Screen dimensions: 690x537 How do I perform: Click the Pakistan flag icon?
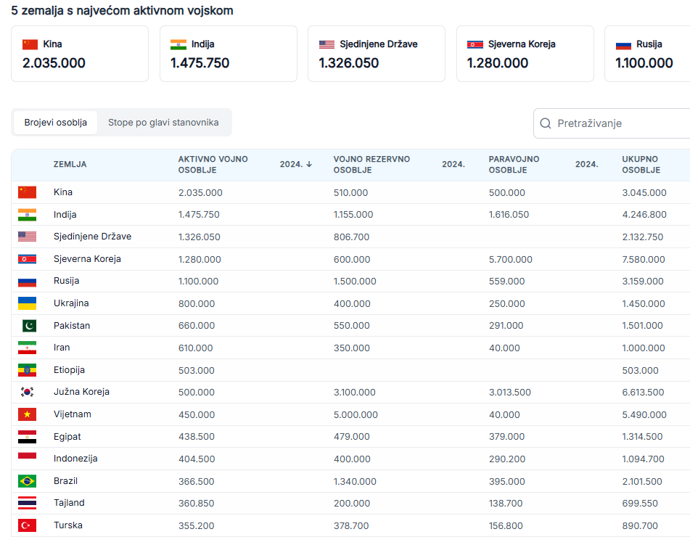point(27,326)
